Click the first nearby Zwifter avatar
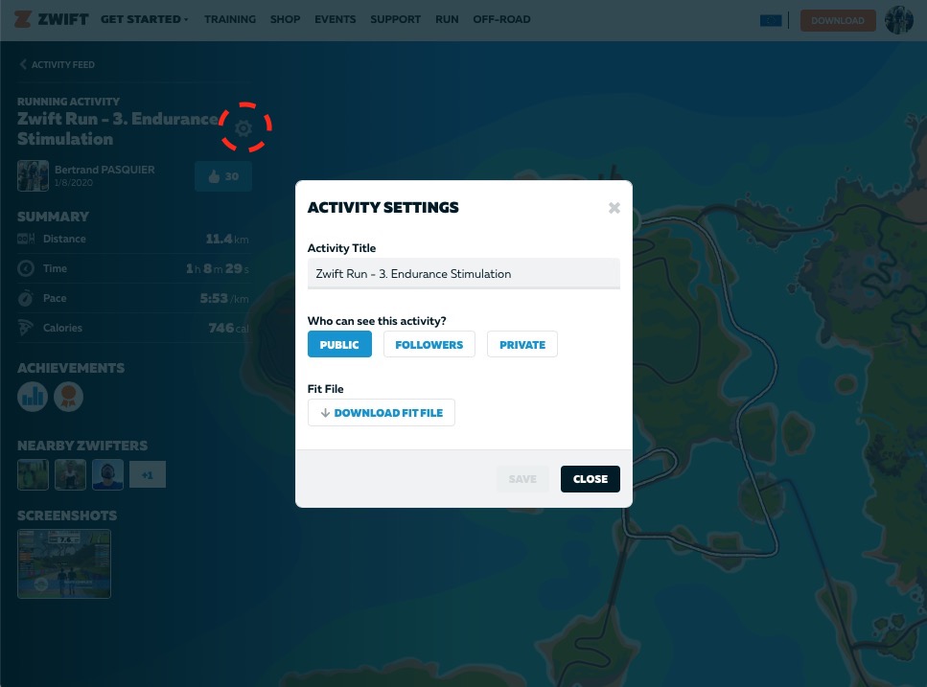This screenshot has height=687, width=927. click(x=34, y=474)
